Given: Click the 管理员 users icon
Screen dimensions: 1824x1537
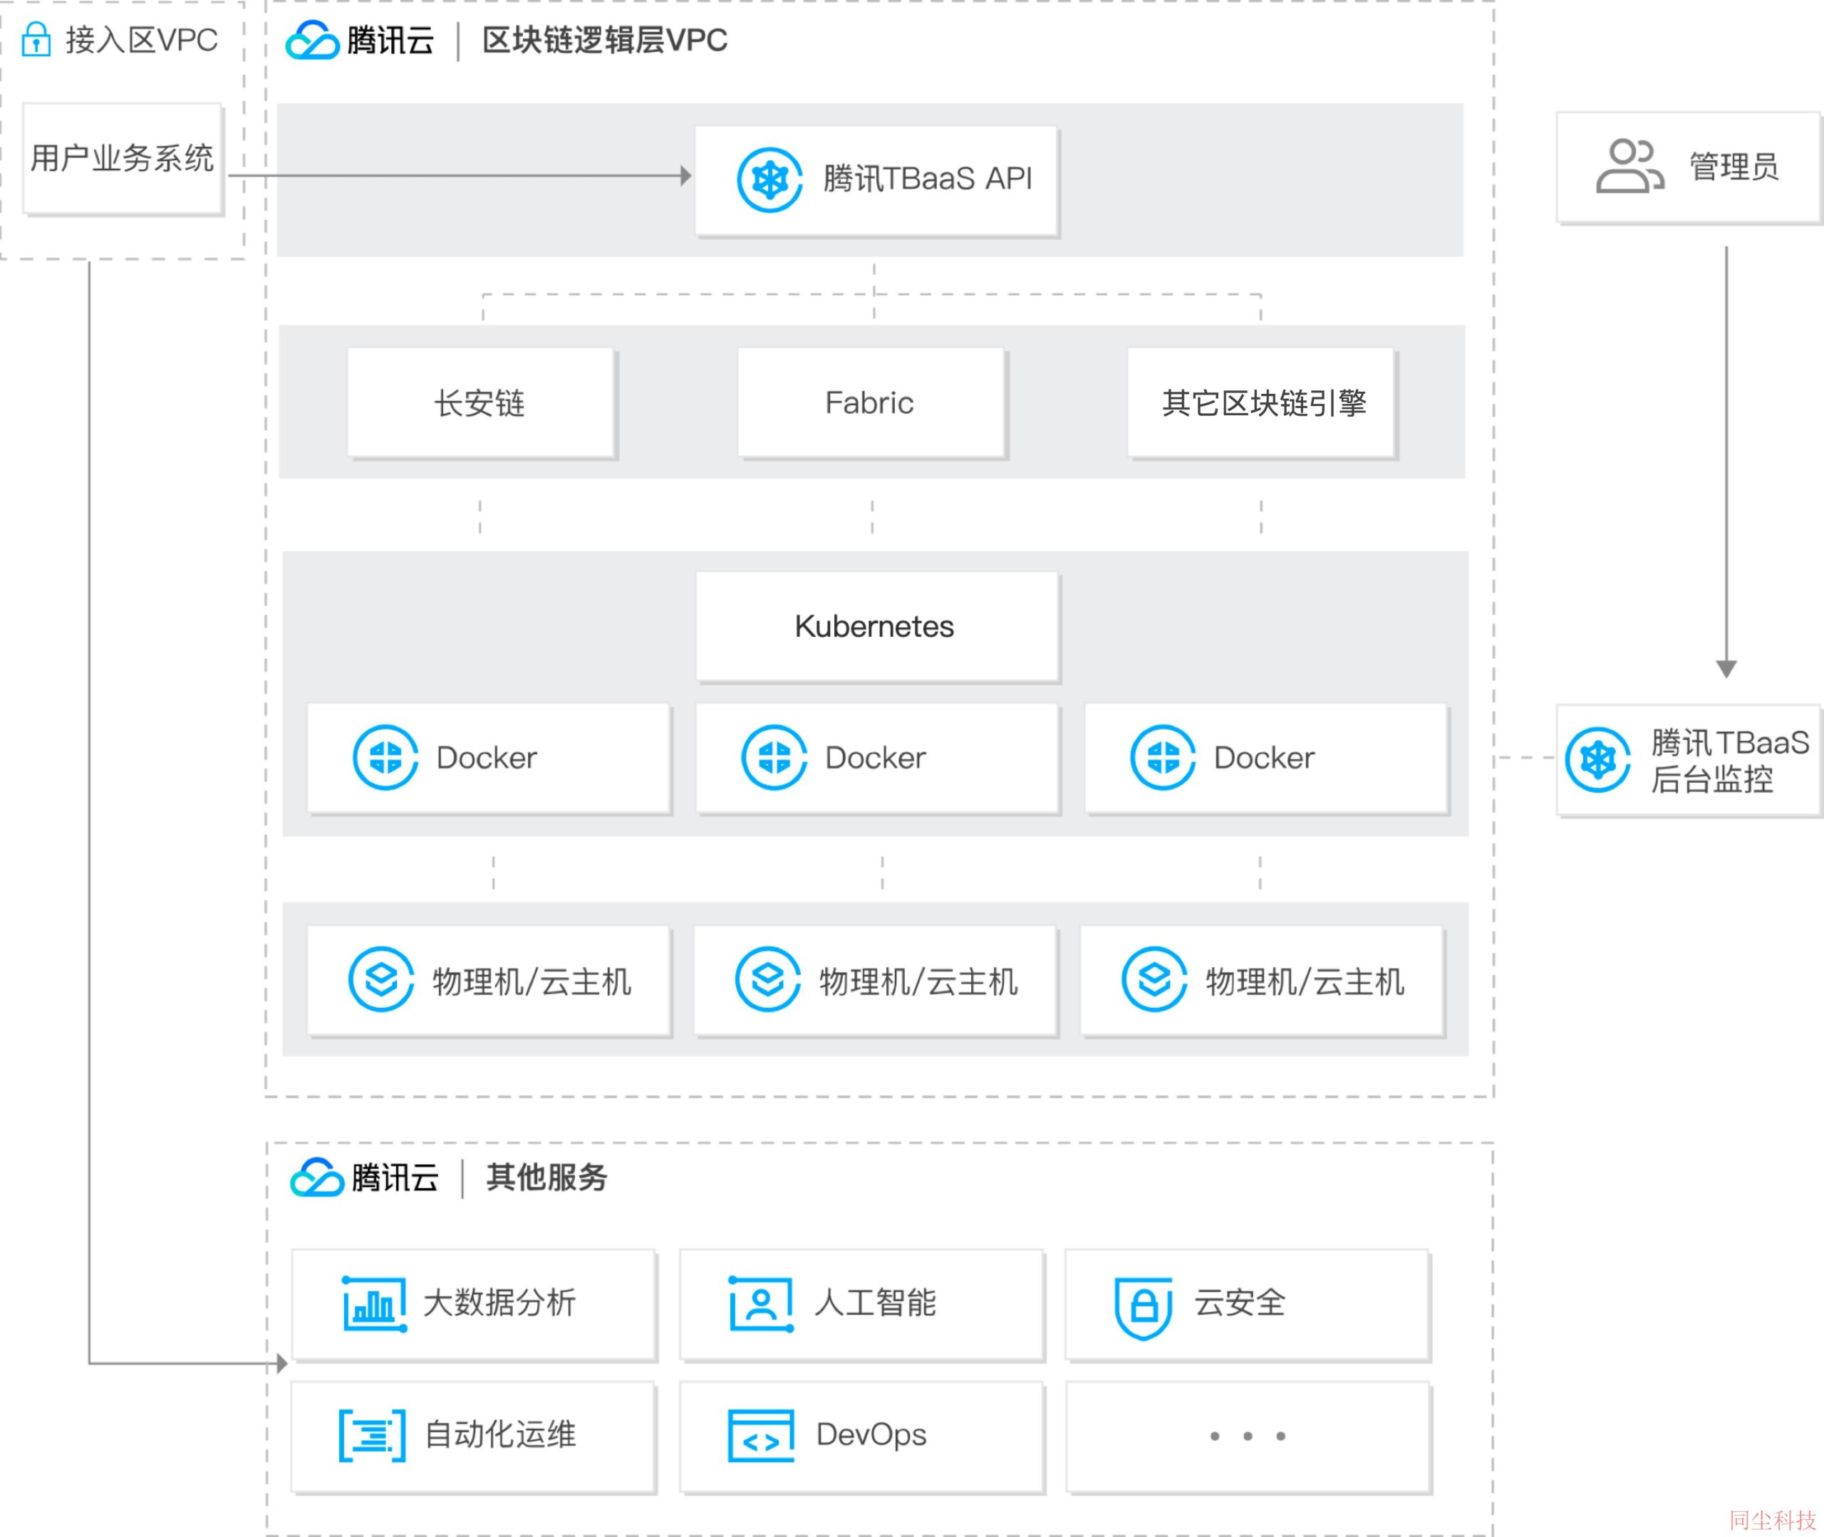Looking at the screenshot, I should pos(1629,165).
